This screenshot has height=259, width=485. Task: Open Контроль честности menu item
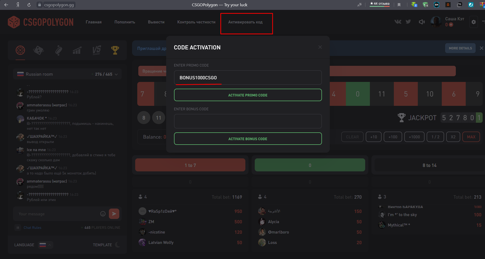coord(196,22)
